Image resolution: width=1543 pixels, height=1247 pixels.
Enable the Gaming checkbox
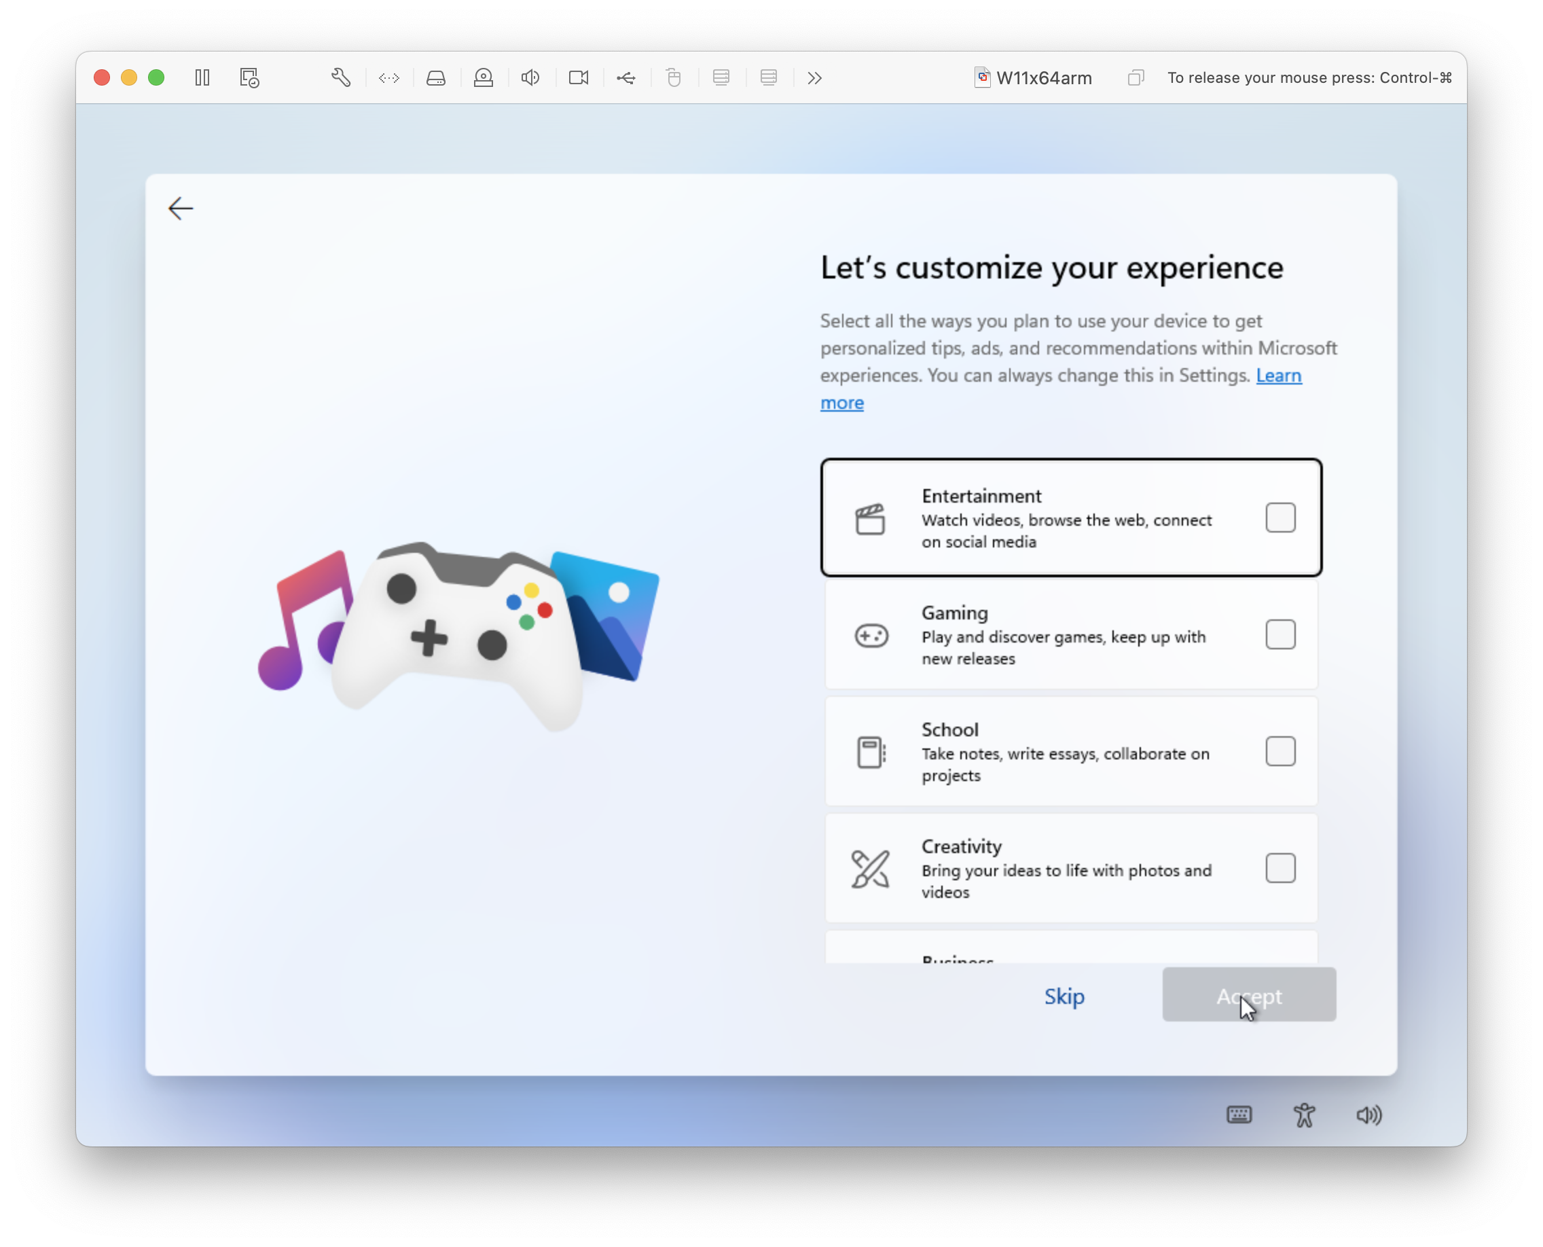(1280, 634)
